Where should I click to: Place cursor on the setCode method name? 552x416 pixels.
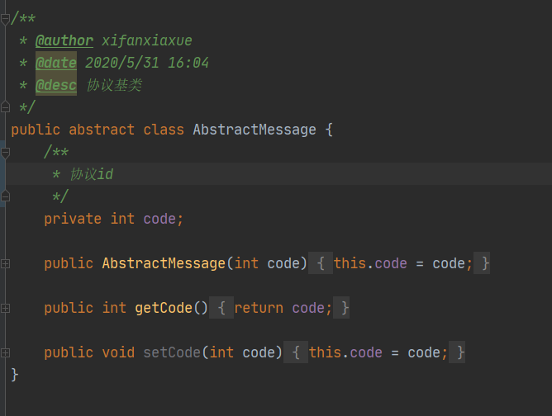click(x=172, y=352)
